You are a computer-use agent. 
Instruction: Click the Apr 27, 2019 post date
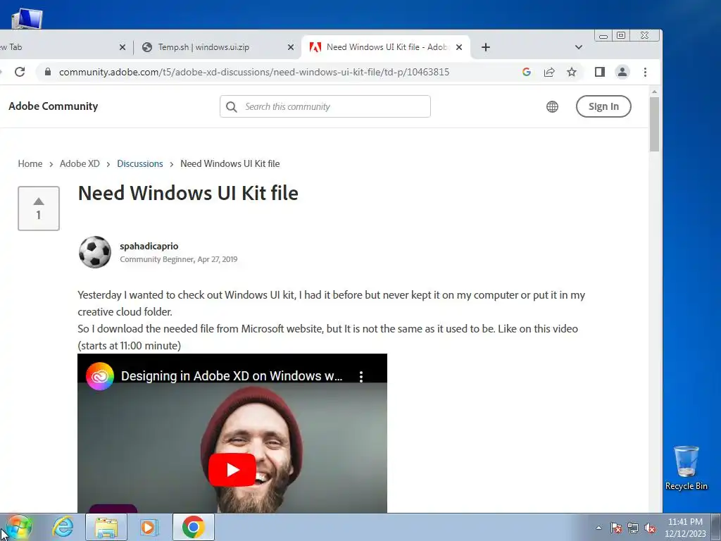(218, 259)
